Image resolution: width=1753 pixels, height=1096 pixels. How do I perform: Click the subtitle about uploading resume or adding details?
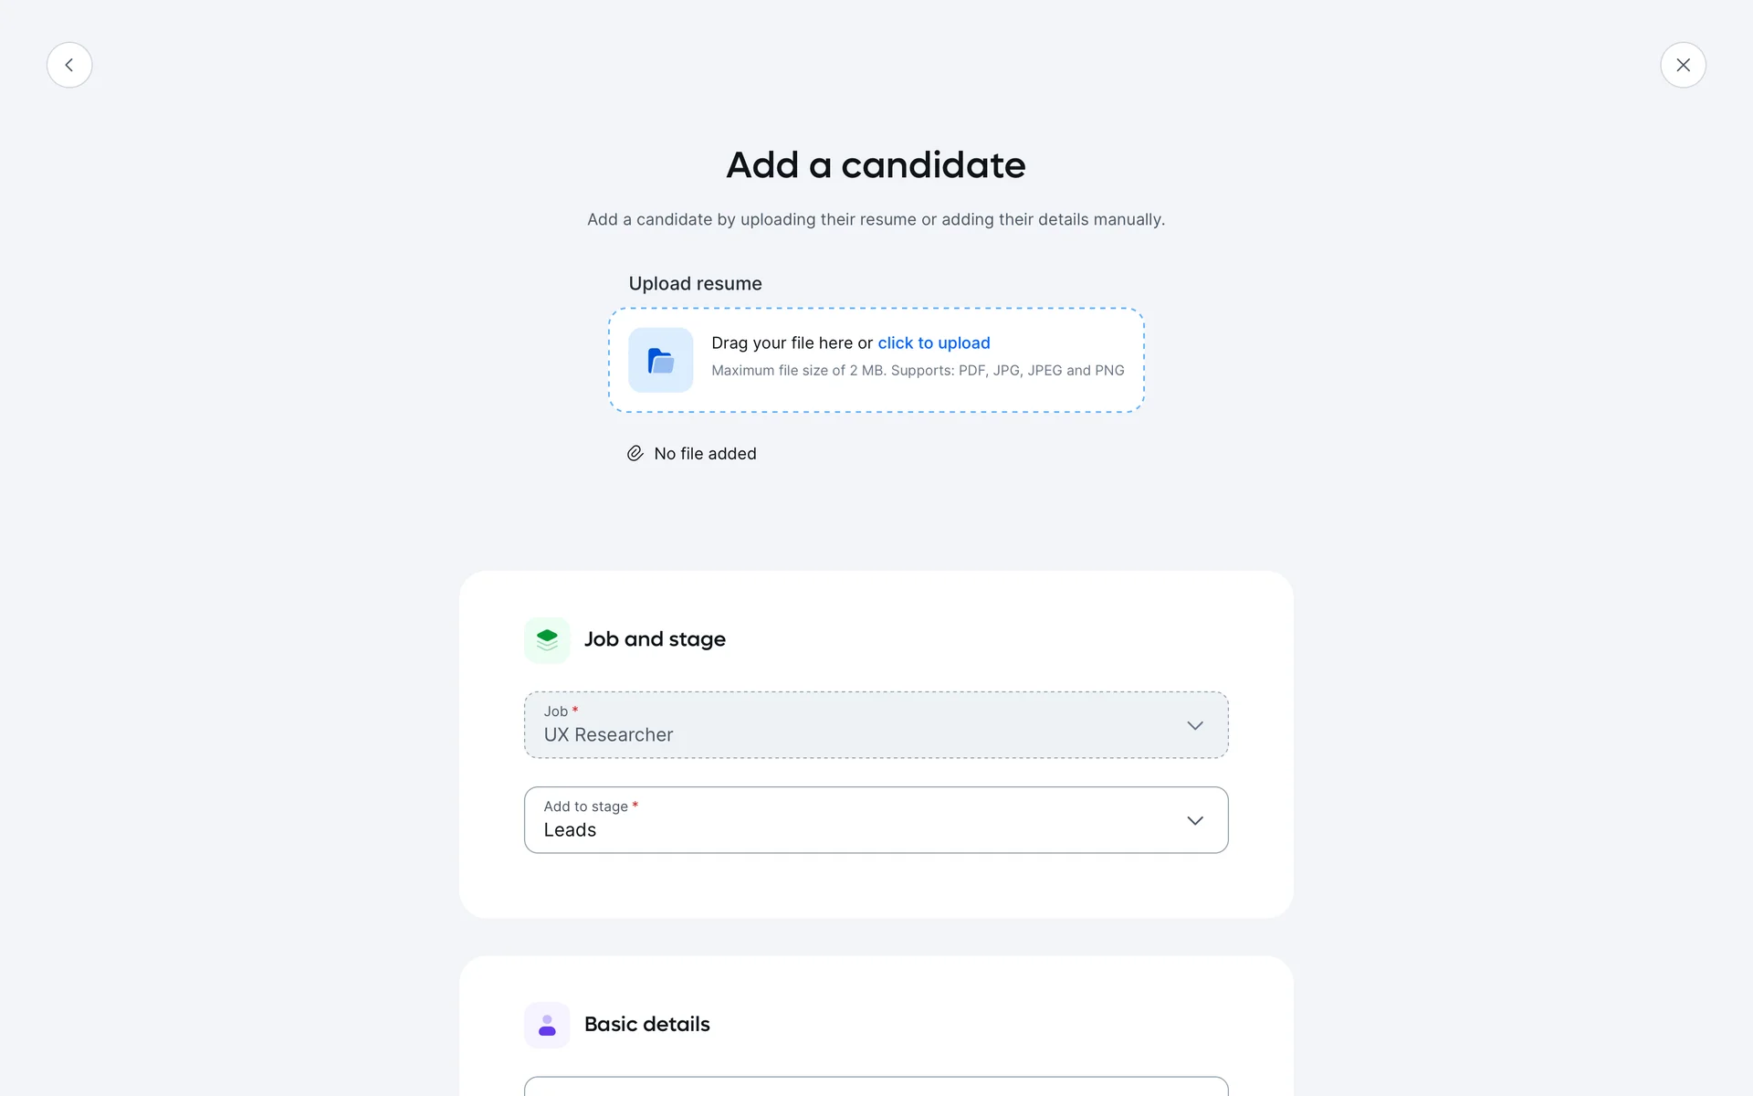click(x=876, y=220)
